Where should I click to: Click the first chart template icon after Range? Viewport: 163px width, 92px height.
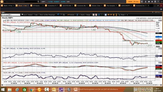click(93, 15)
